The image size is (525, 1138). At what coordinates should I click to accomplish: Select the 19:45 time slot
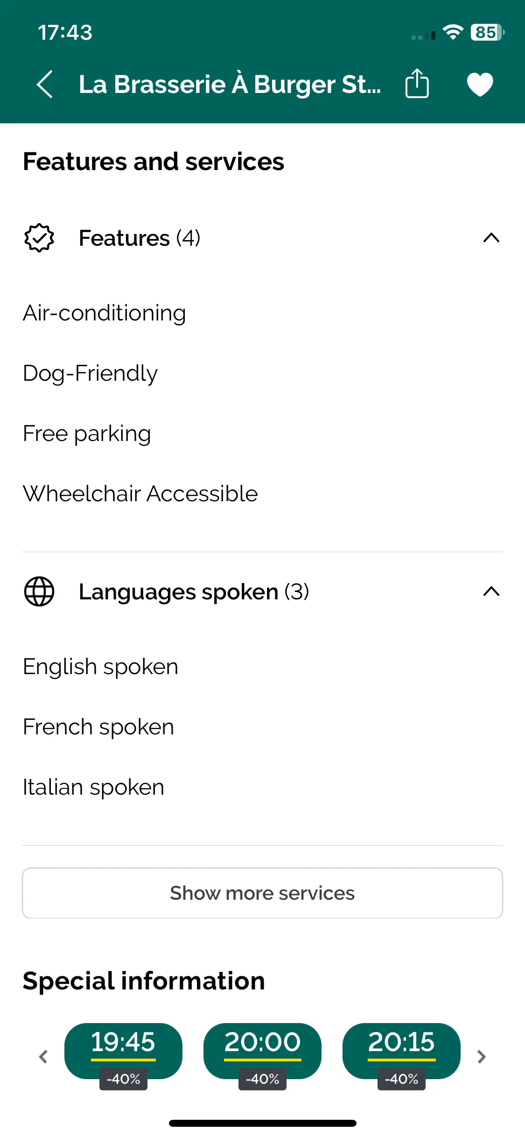(x=123, y=1051)
